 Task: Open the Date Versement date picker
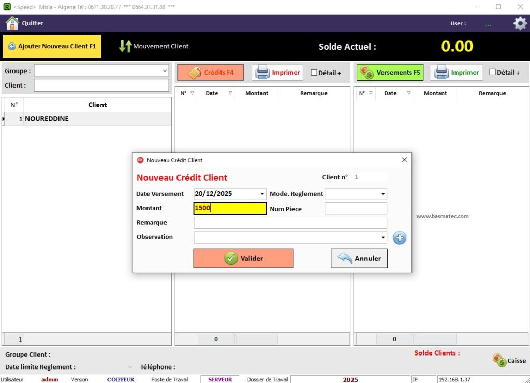[262, 194]
